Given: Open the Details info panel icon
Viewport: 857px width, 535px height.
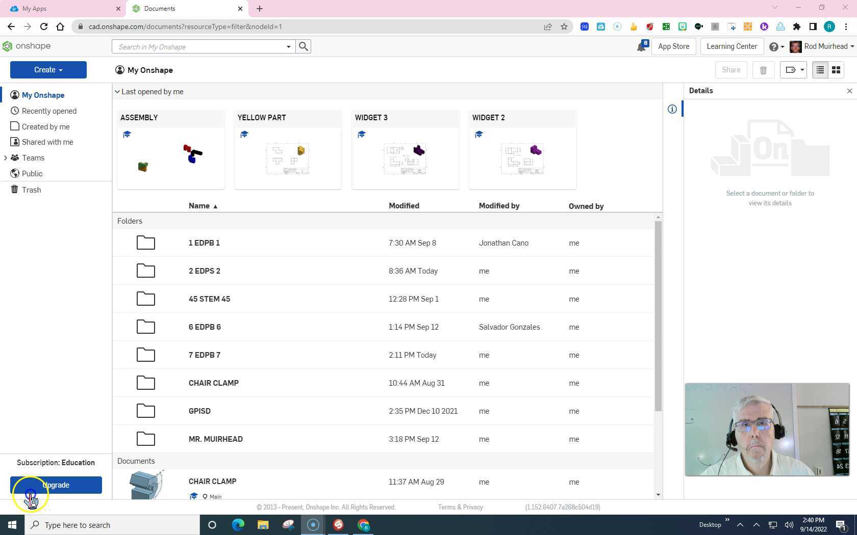Looking at the screenshot, I should click(x=672, y=109).
